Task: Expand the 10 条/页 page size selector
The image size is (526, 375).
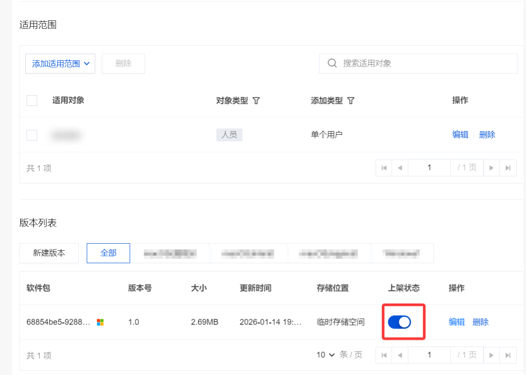Action: 325,355
